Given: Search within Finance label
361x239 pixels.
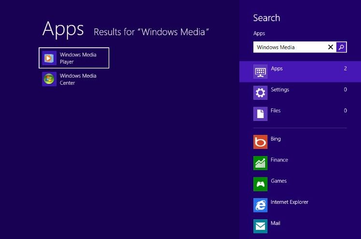Looking at the screenshot, I should pos(279,159).
